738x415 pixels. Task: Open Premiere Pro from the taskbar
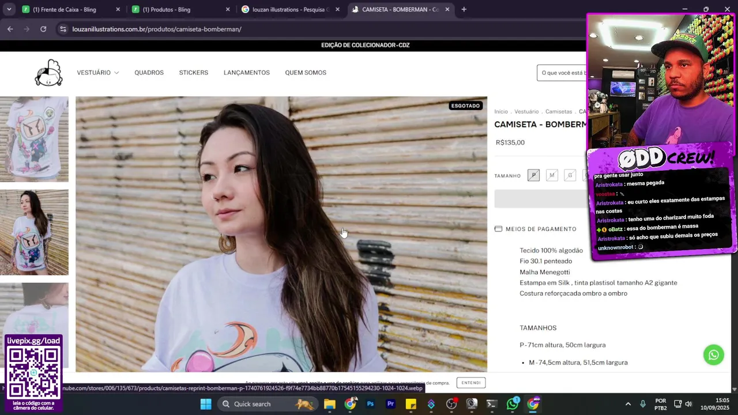pos(390,404)
